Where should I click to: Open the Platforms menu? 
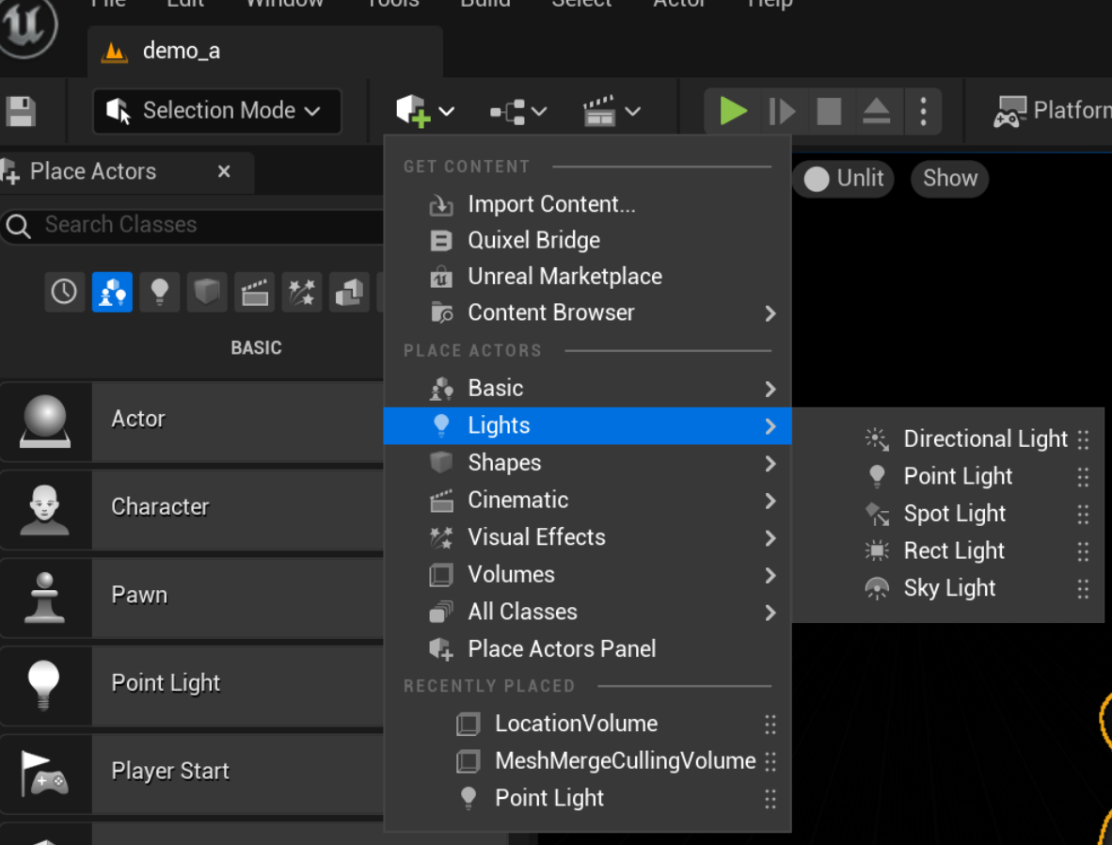[1052, 111]
